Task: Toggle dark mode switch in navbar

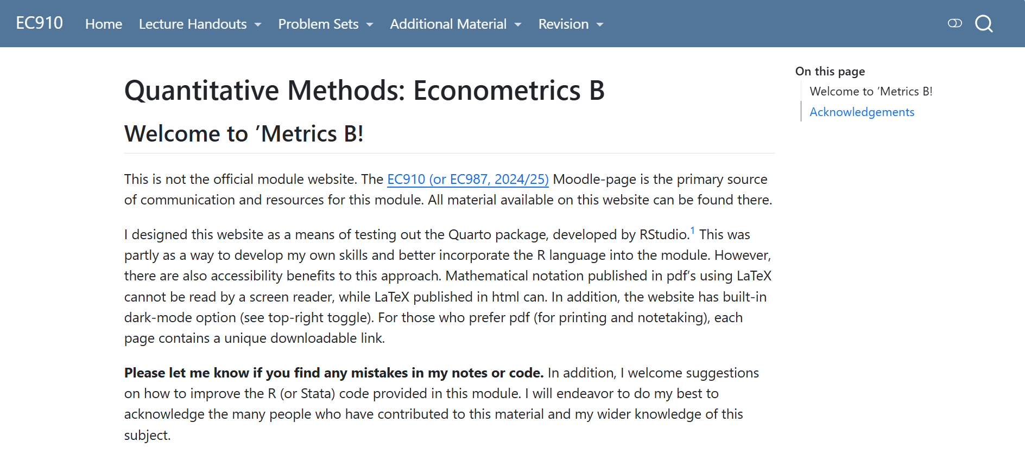Action: click(955, 23)
